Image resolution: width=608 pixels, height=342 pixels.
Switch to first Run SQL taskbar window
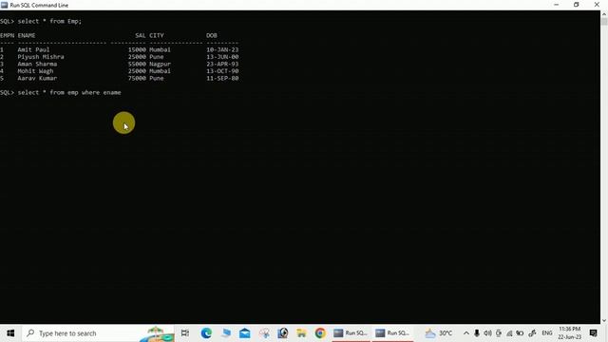pos(351,333)
